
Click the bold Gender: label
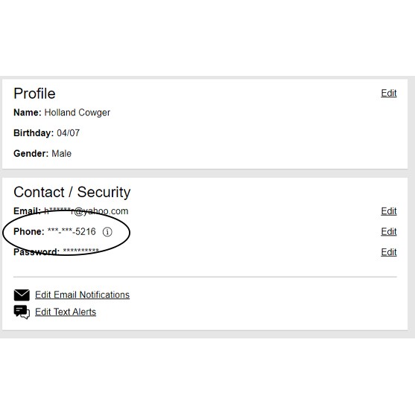(31, 153)
